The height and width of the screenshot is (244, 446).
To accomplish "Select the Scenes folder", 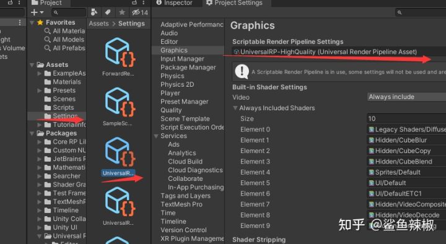I will [x=60, y=99].
